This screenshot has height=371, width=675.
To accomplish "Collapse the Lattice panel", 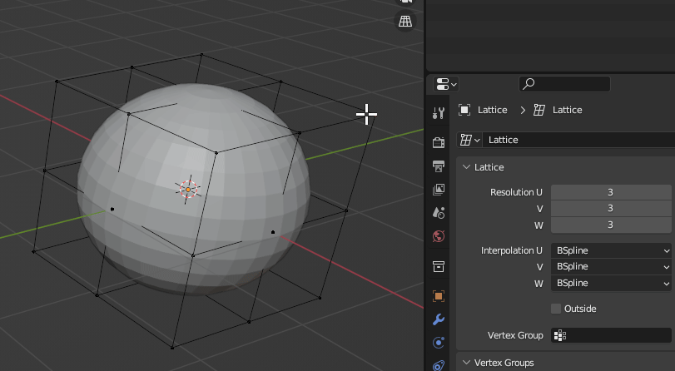I will 466,167.
